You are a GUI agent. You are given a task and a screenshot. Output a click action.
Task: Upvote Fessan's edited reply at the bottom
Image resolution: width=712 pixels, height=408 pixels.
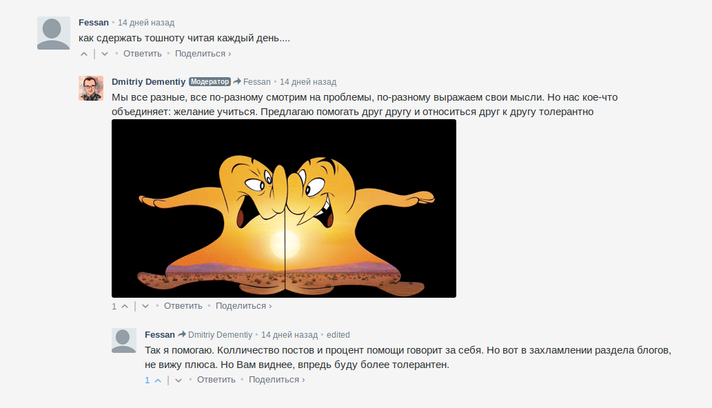pos(158,380)
